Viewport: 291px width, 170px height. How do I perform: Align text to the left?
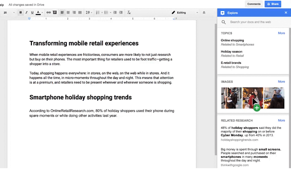coord(62,12)
